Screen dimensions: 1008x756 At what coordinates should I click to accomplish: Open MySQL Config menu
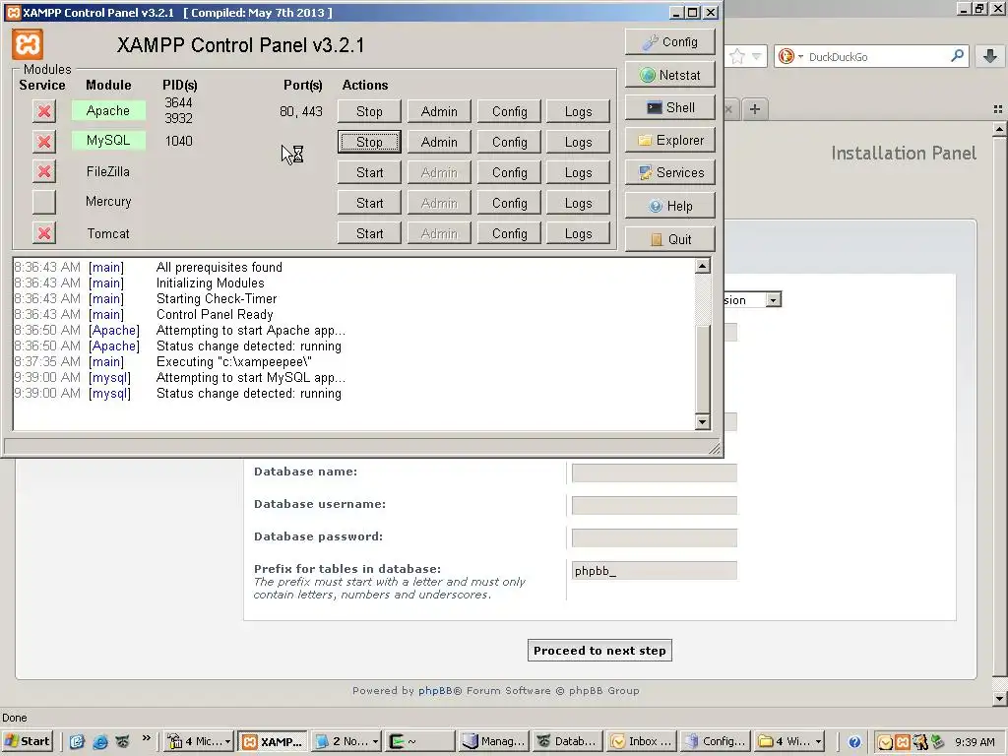tap(509, 142)
